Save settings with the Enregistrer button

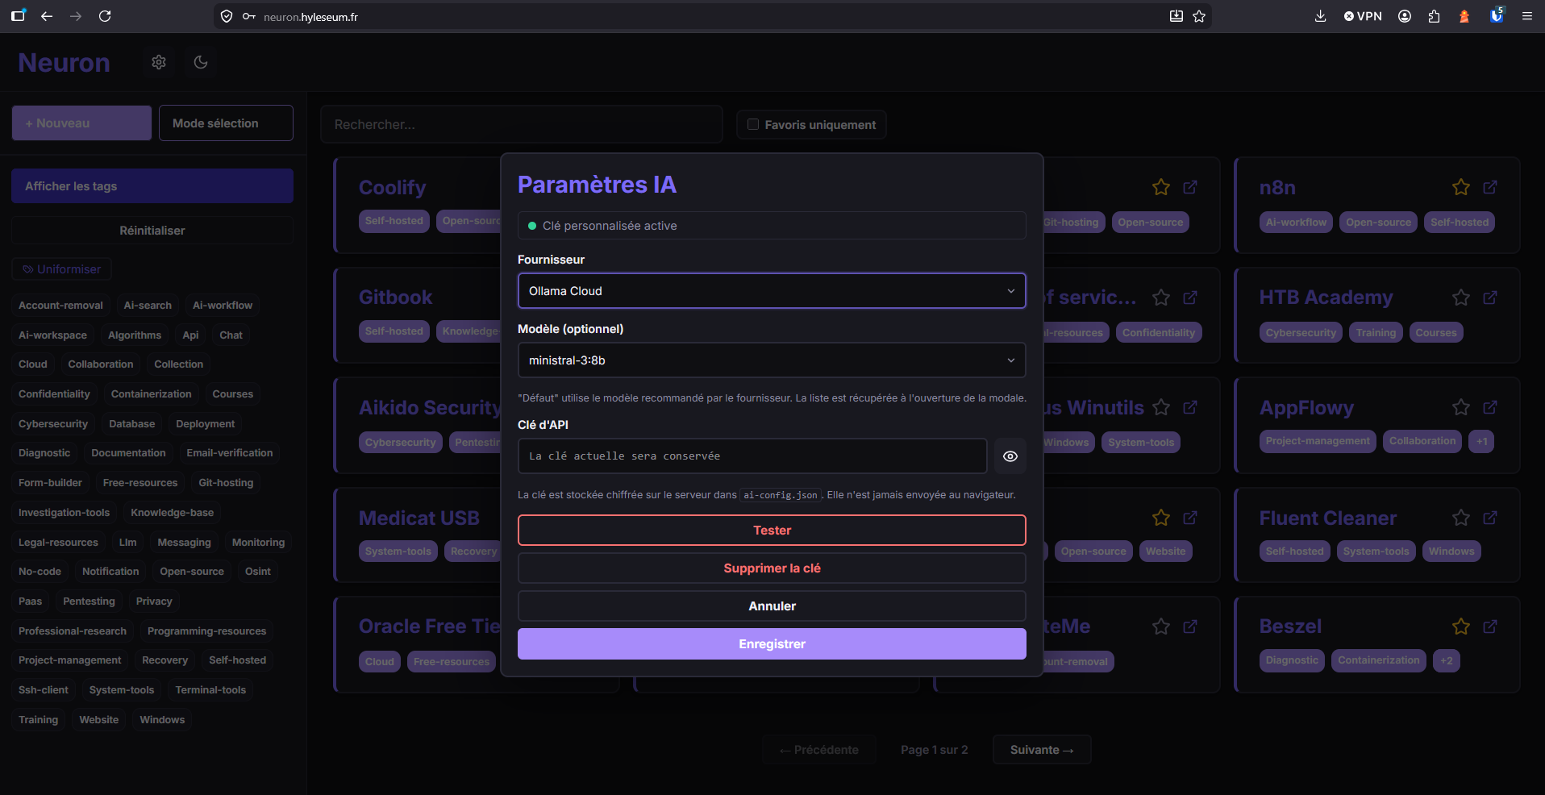point(772,644)
